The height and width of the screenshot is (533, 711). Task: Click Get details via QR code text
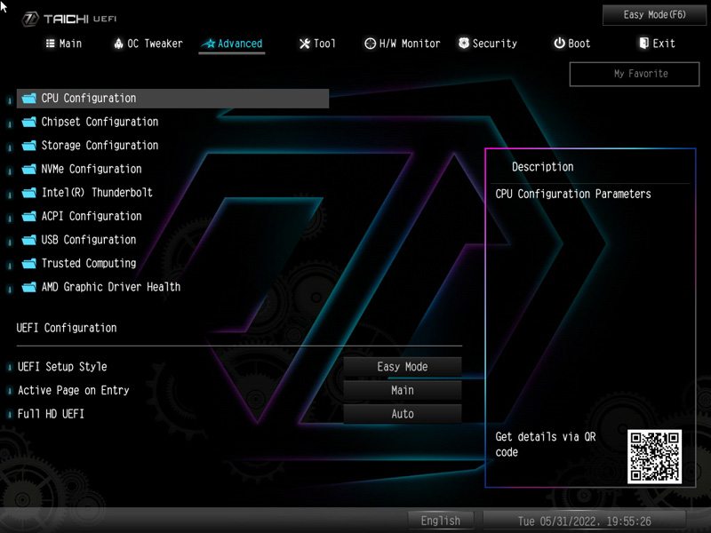(546, 445)
